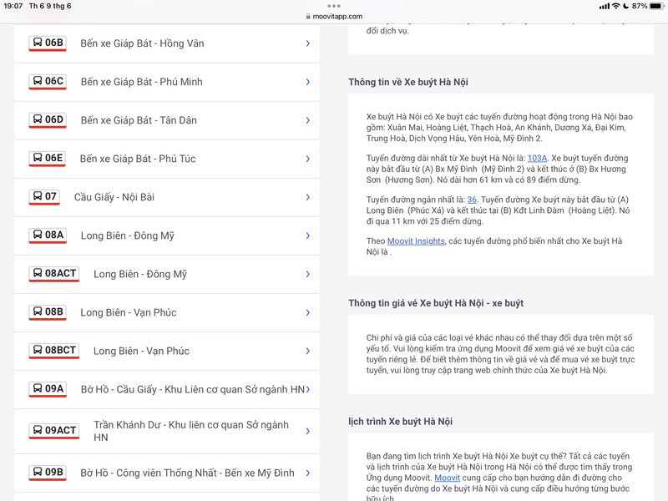Click the Moovit link in lịch trình section

448,478
